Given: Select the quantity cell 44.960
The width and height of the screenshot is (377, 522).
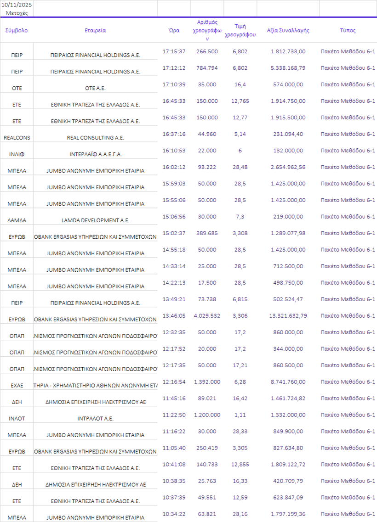Looking at the screenshot, I should coord(207,134).
